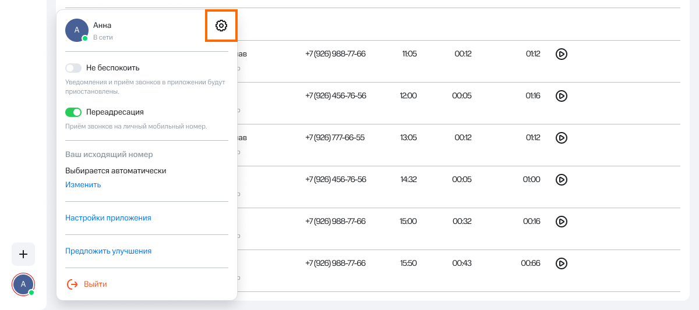This screenshot has height=310, width=699.
Task: Open profile settings via the gear icon
Action: 221,26
